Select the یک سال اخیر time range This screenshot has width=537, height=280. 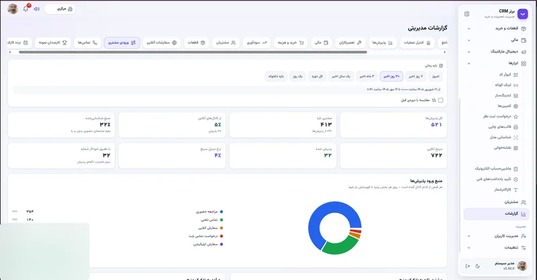(x=341, y=76)
